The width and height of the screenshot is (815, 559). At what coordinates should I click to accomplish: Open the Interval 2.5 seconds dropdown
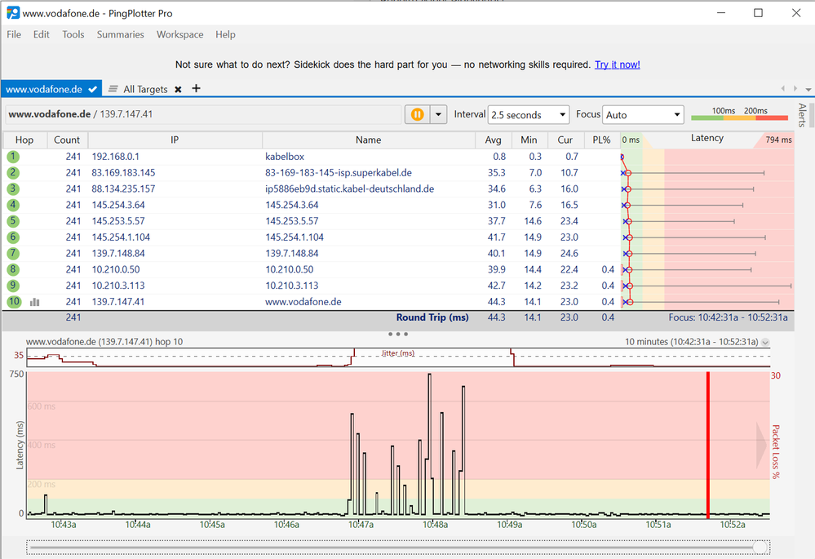coord(529,115)
